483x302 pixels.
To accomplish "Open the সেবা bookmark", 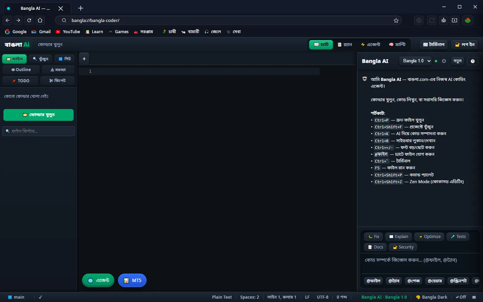I will tap(234, 32).
